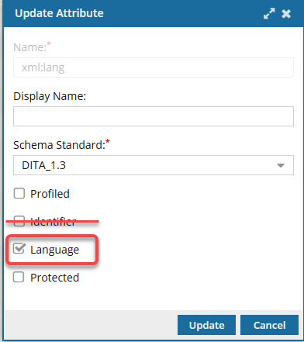The height and width of the screenshot is (342, 304).
Task: Click the Profiled label text
Action: point(50,194)
